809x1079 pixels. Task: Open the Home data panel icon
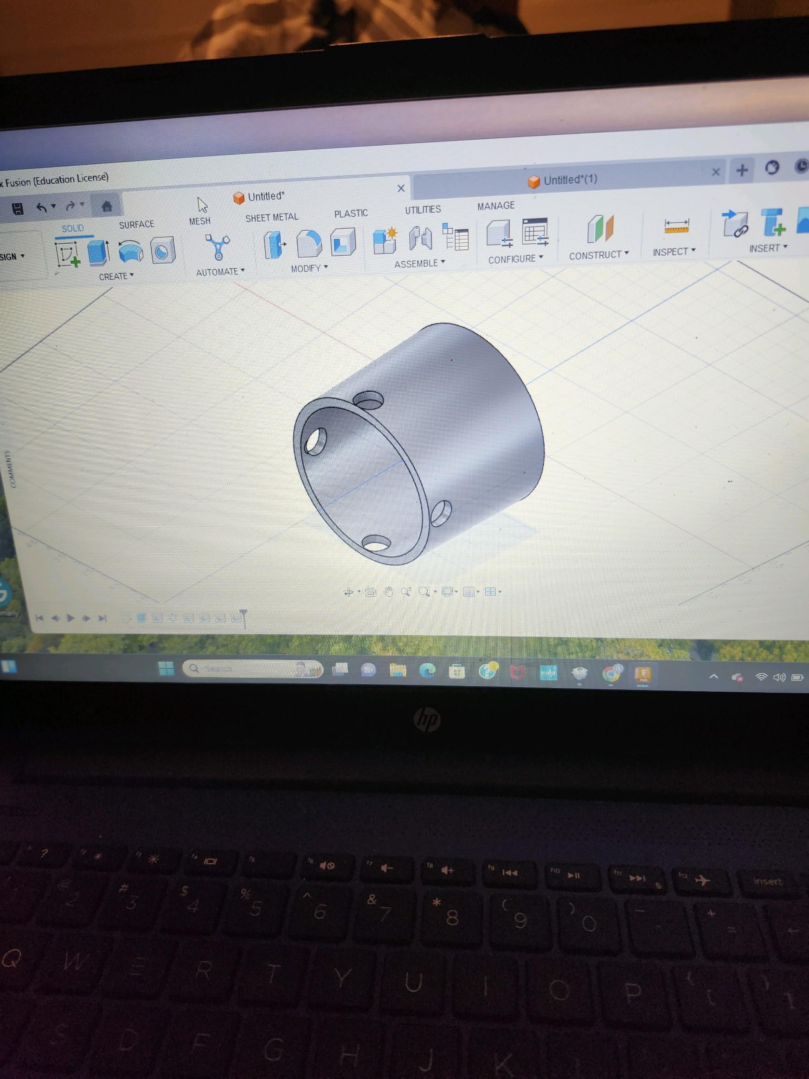107,206
